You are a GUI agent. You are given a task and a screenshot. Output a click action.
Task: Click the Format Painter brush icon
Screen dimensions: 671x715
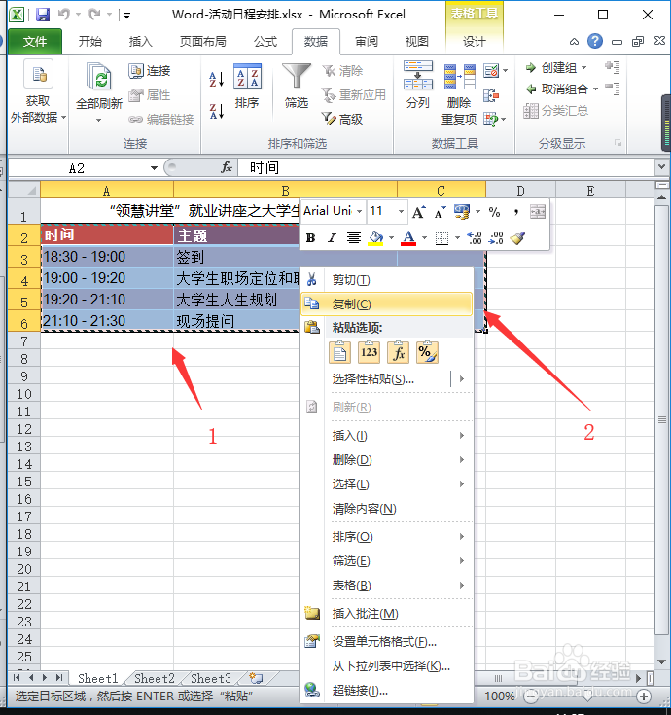coord(517,237)
